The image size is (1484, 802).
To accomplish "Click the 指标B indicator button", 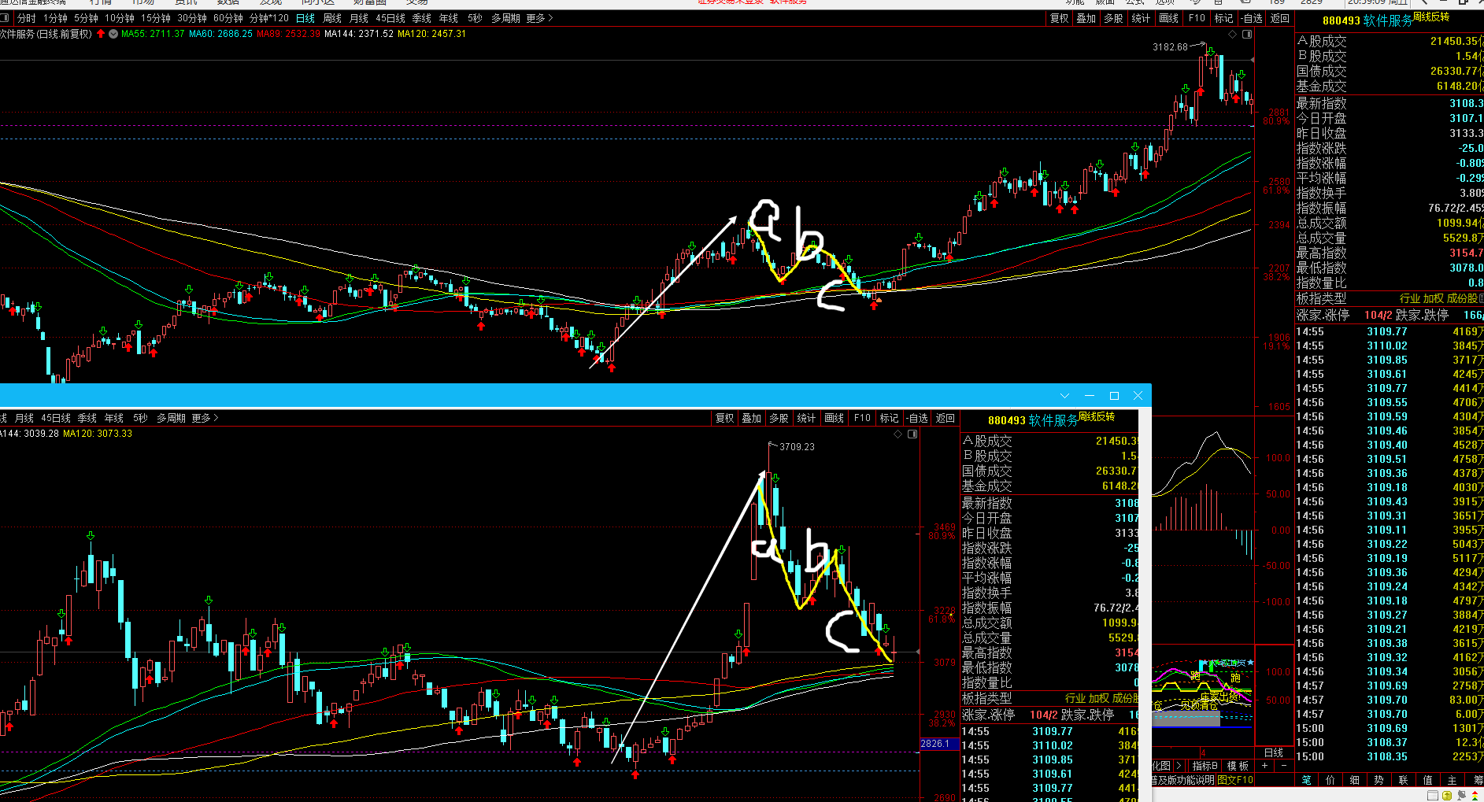I will click(x=1205, y=766).
